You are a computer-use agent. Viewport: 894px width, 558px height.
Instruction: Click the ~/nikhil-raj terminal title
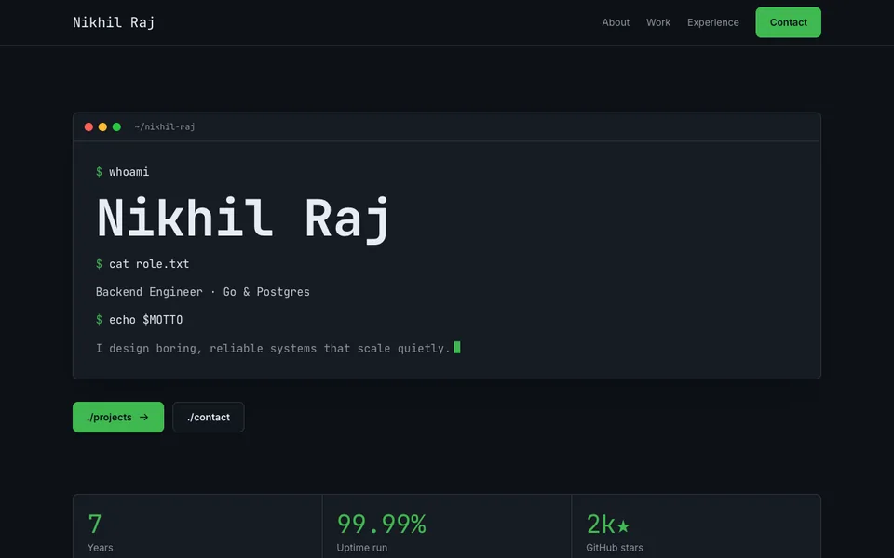tap(165, 127)
